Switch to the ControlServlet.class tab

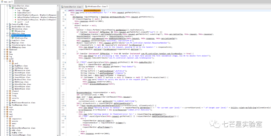73,7
